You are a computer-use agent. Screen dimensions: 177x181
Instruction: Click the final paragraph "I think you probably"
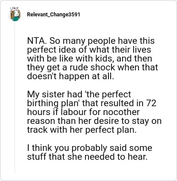point(89,152)
